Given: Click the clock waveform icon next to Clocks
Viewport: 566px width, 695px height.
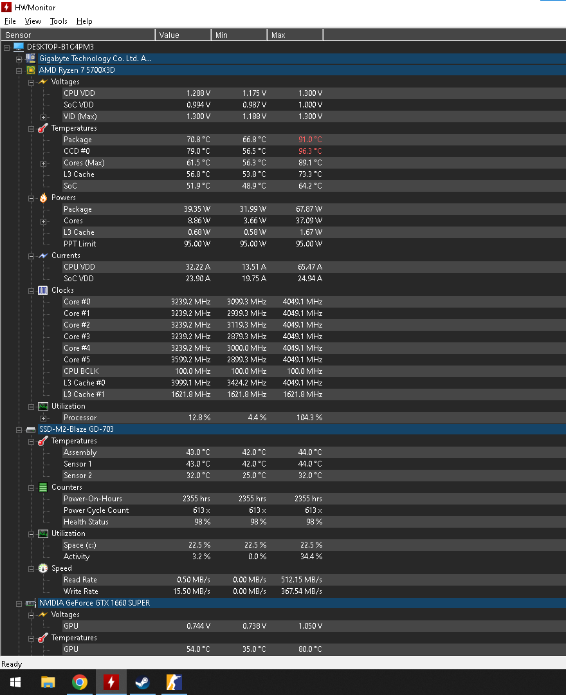Looking at the screenshot, I should [x=43, y=290].
